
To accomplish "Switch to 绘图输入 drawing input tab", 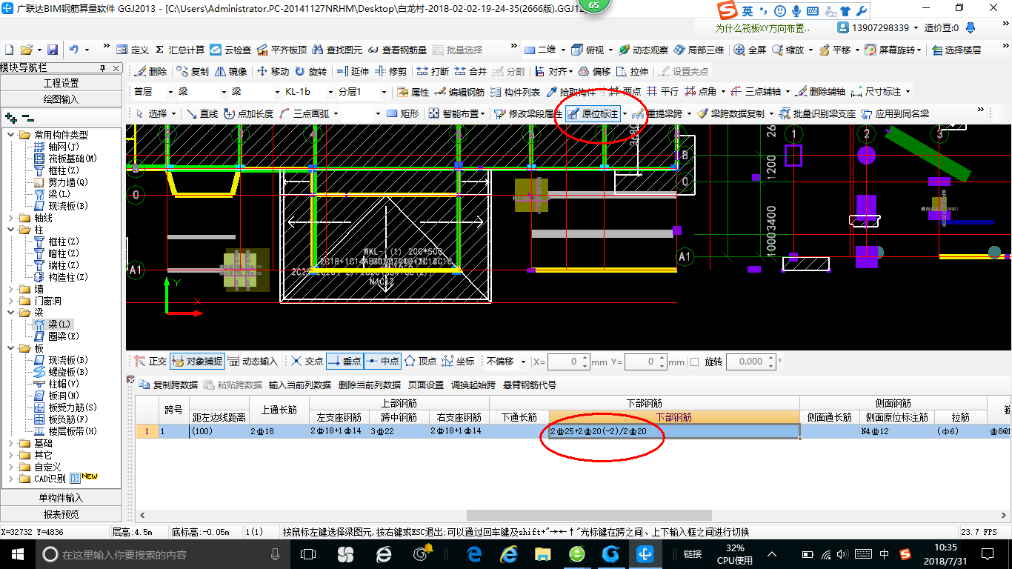I will (x=61, y=99).
